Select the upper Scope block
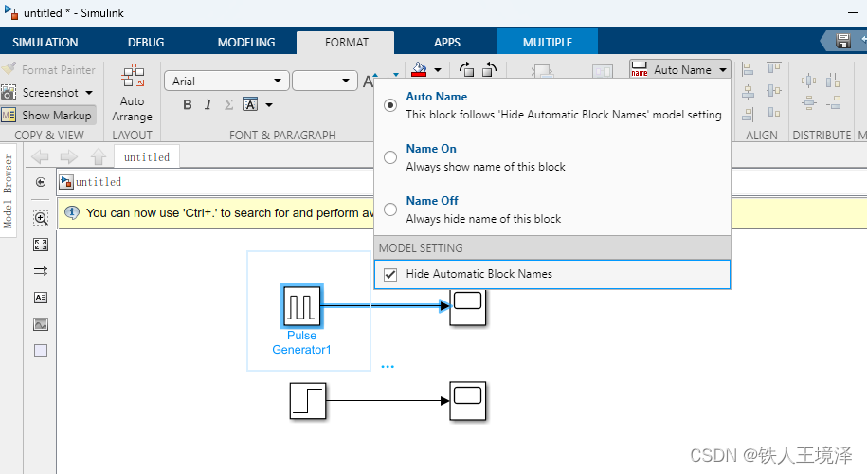 468,307
